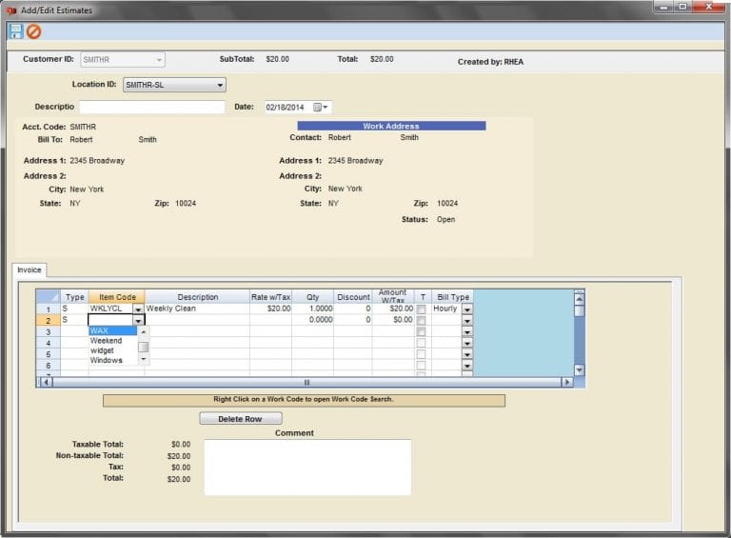Click the Save floppy disk icon
The width and height of the screenshot is (731, 538).
click(x=15, y=31)
